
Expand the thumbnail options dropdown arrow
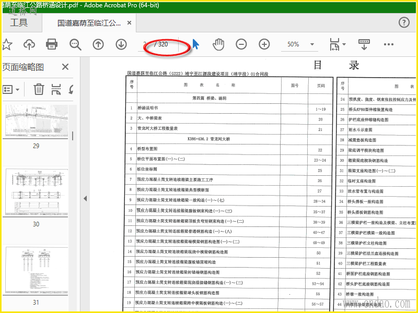click(18, 90)
